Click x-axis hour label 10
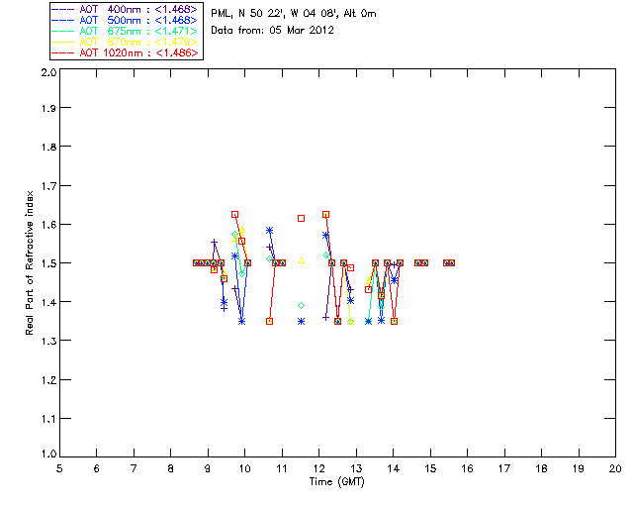 click(x=244, y=468)
